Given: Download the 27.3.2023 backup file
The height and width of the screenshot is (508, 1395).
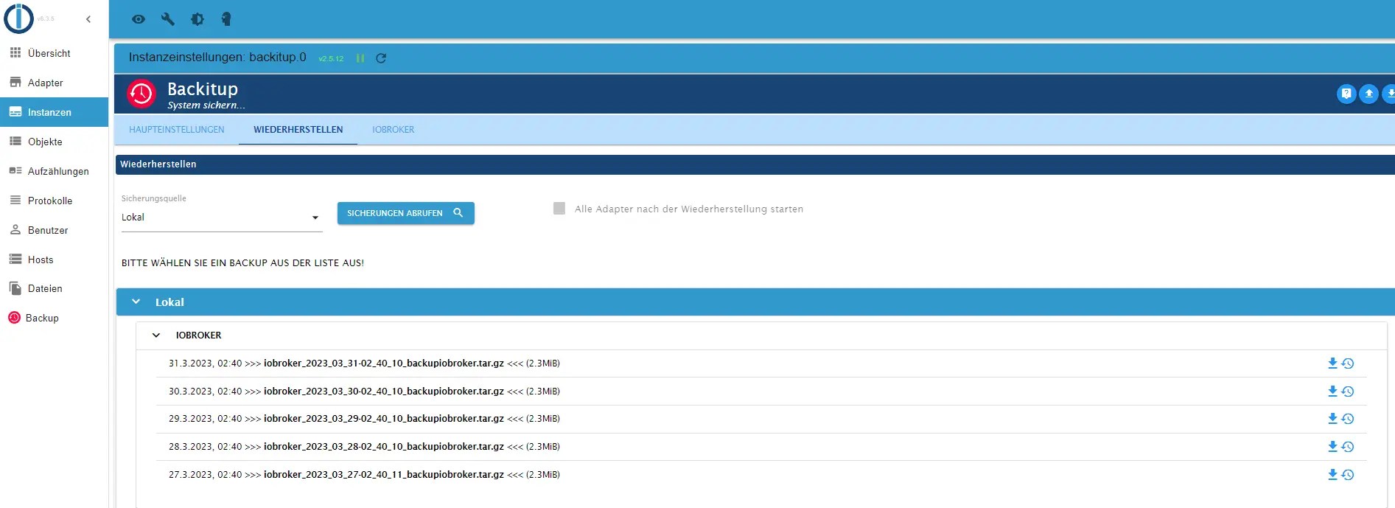Looking at the screenshot, I should tap(1332, 474).
